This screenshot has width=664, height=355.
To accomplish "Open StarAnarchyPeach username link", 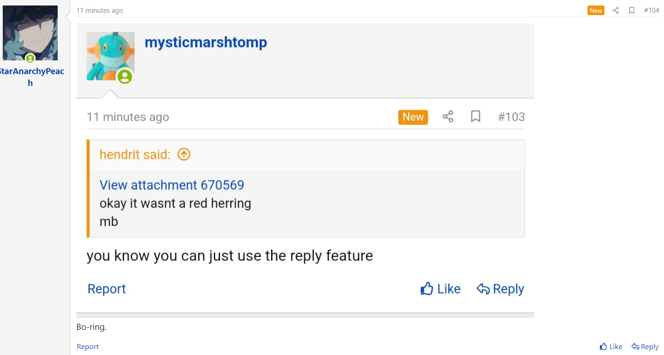I will pos(30,77).
